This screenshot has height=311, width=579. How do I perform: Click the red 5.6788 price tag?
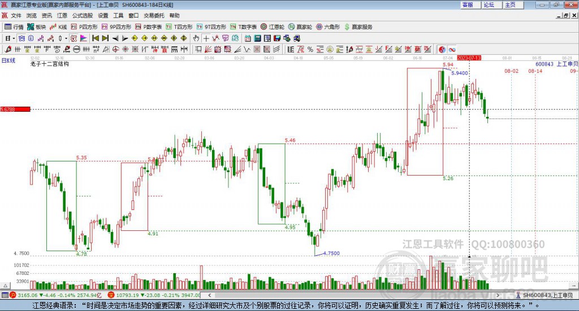15,109
